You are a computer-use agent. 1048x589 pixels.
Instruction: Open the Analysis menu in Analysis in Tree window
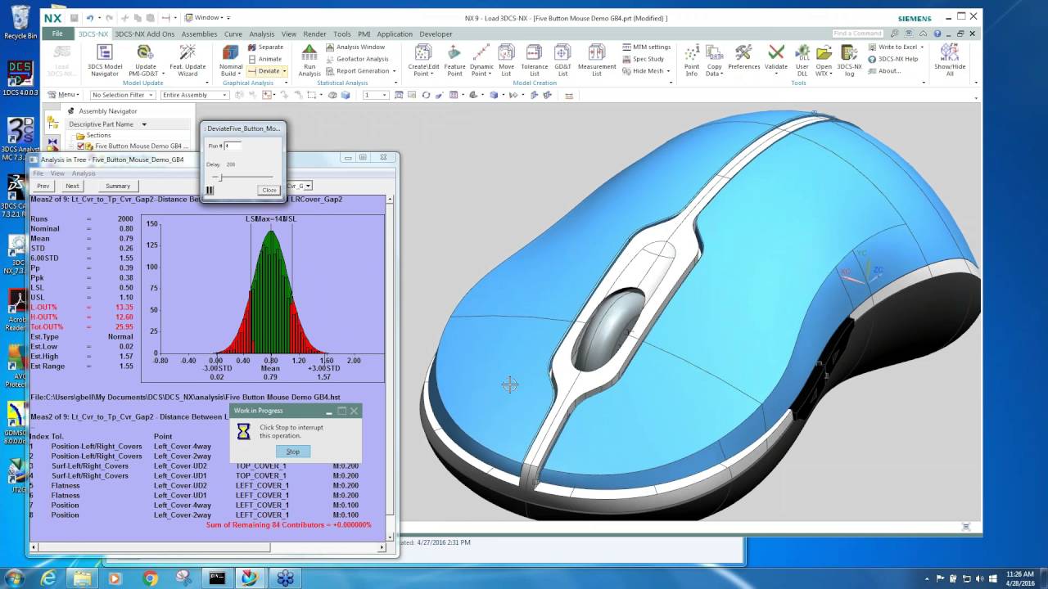[84, 173]
